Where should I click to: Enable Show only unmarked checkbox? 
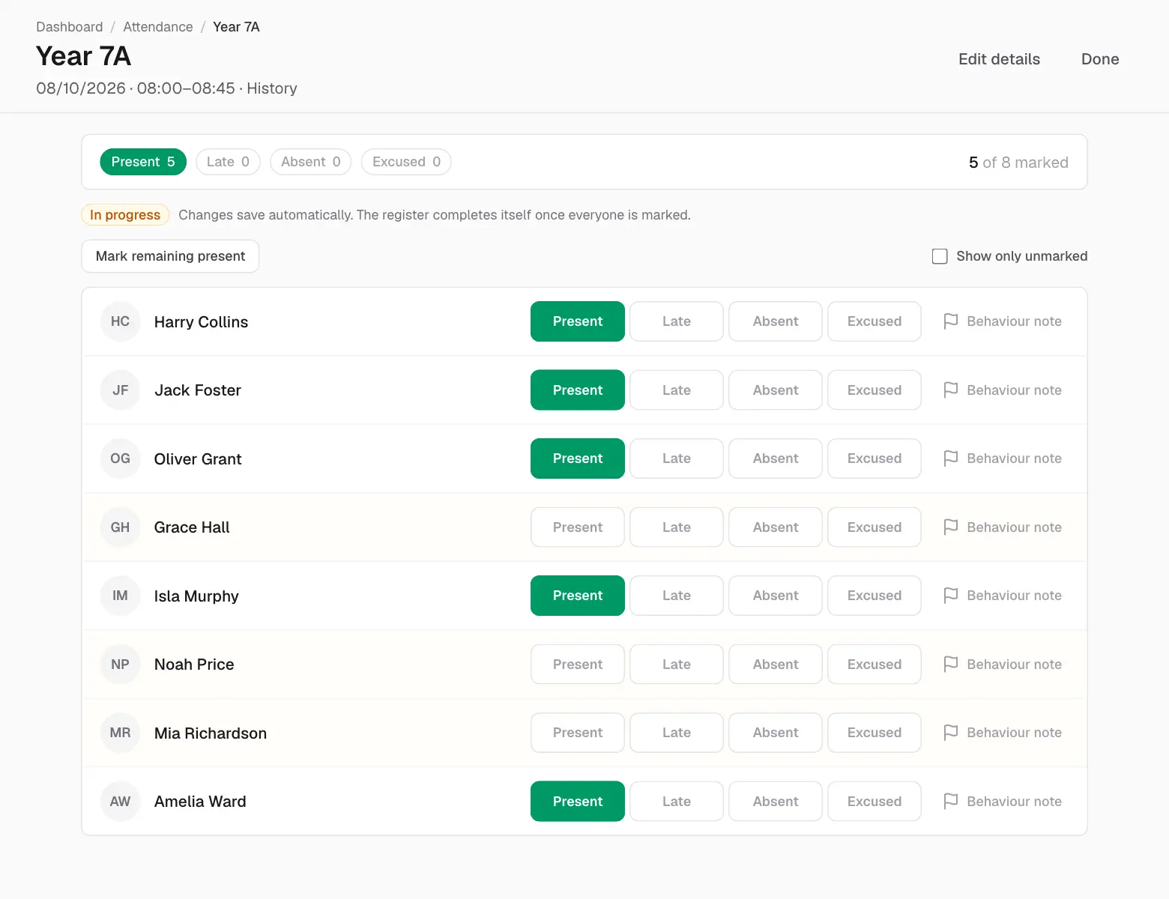coord(940,256)
